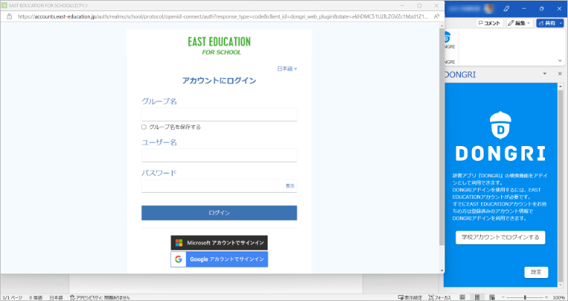Open display settings in Word status bar
This screenshot has width=568, height=301.
(x=410, y=298)
